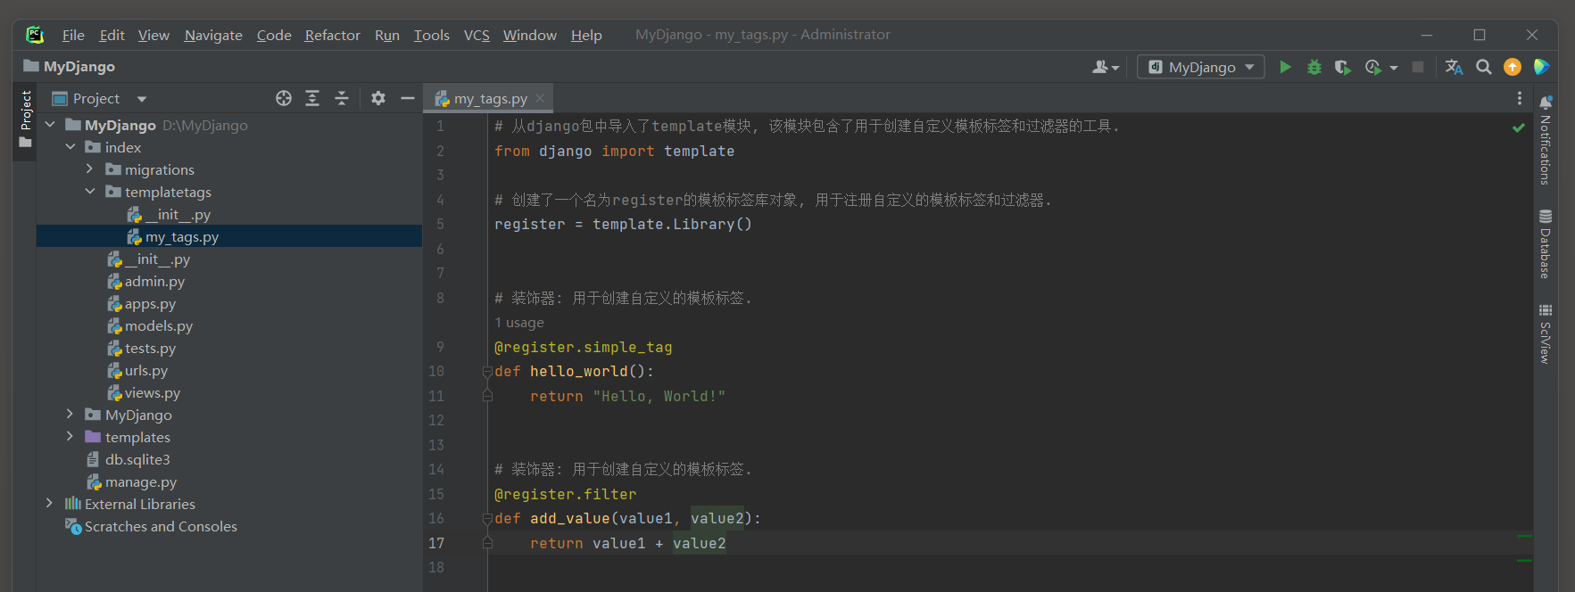The width and height of the screenshot is (1575, 592).
Task: Open the Refactor menu
Action: [332, 35]
